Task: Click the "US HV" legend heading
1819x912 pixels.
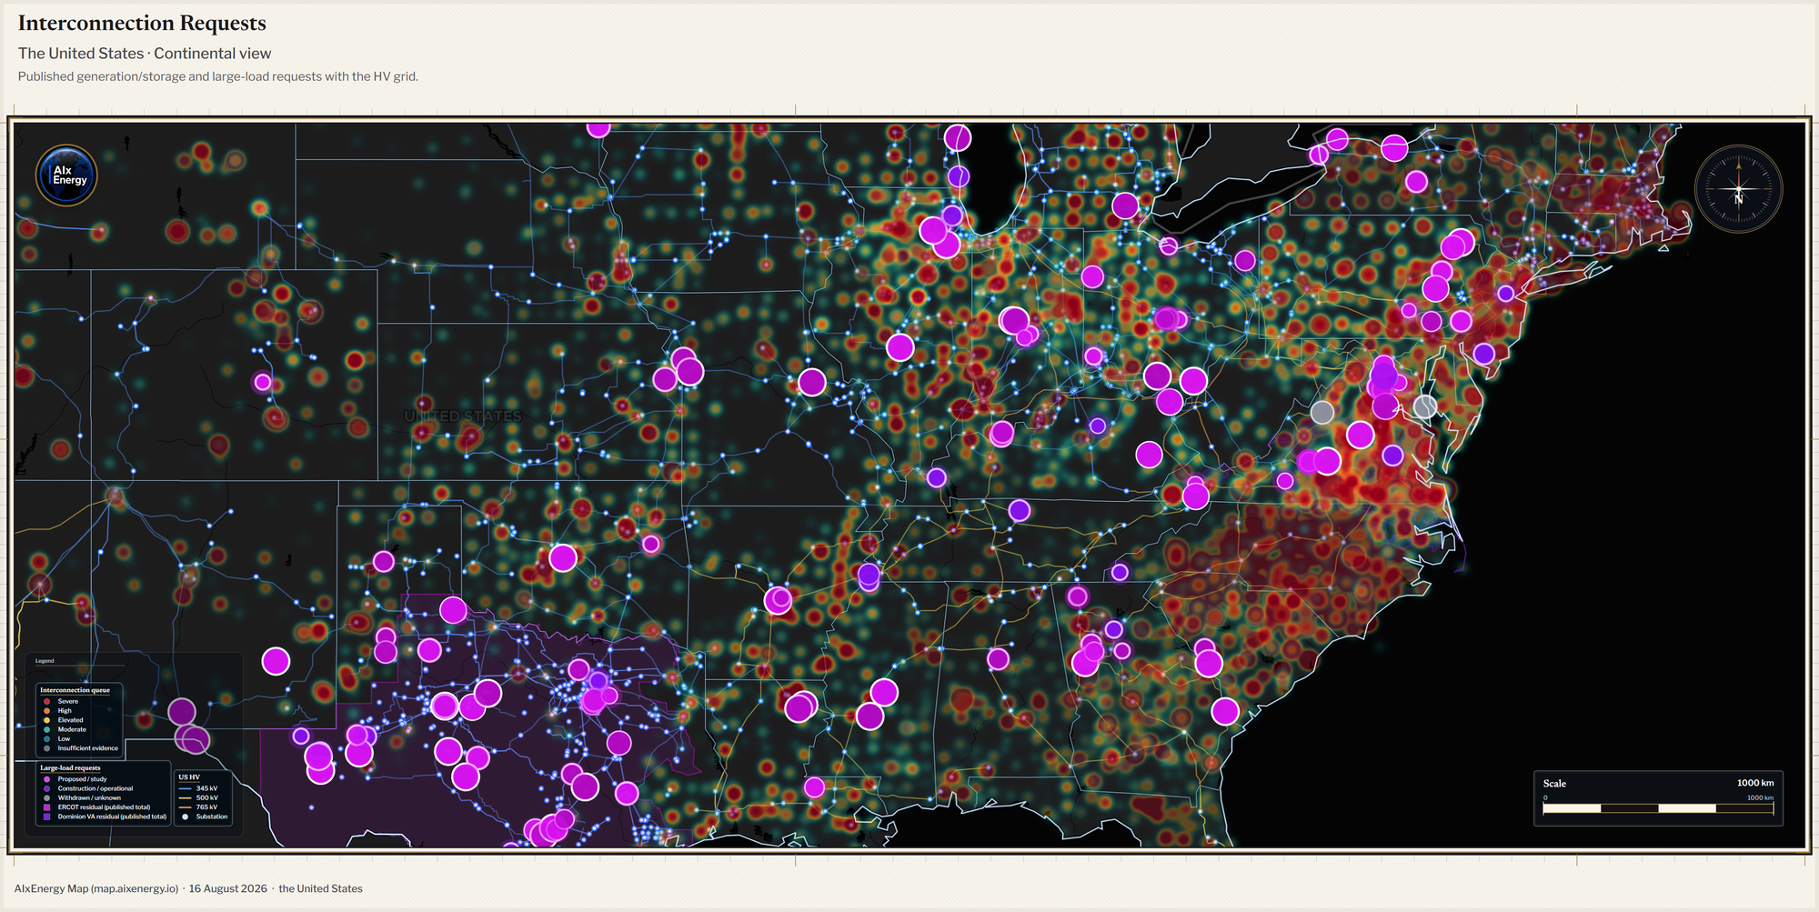Action: coord(188,777)
